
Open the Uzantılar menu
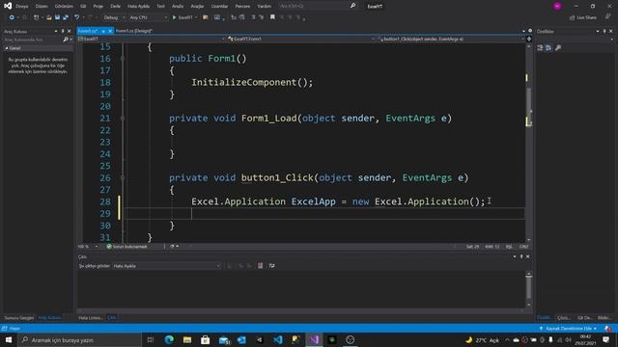coord(219,7)
